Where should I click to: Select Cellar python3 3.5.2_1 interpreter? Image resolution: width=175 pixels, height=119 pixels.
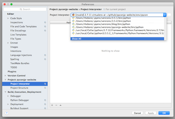coord(117,33)
